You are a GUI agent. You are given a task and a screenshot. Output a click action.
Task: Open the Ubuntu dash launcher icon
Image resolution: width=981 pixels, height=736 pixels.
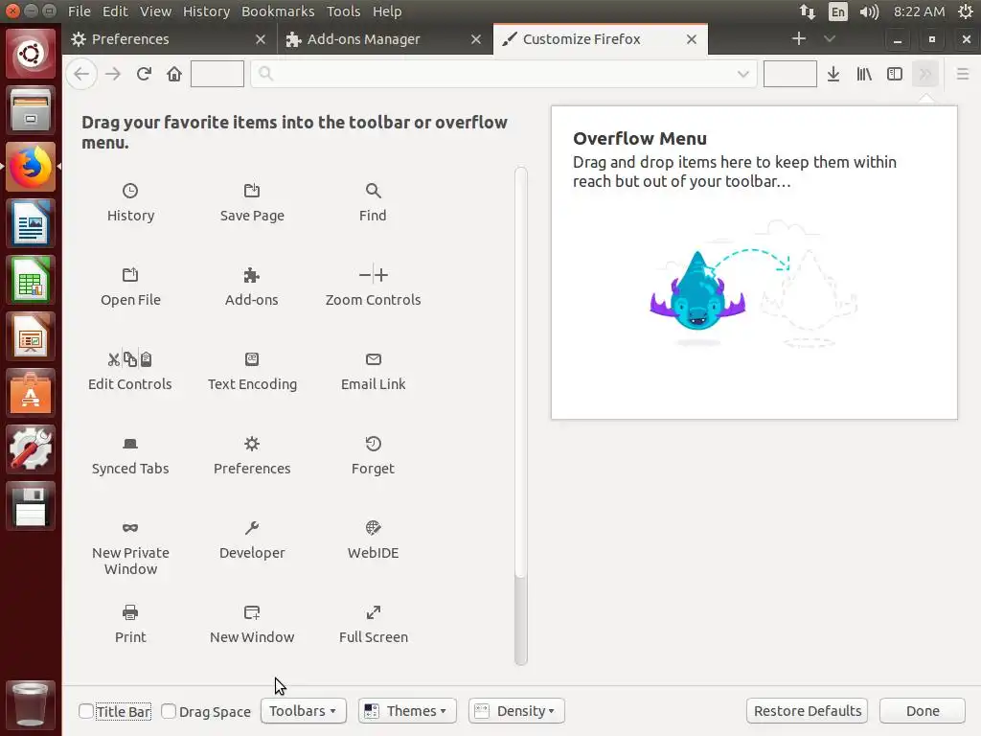point(30,54)
